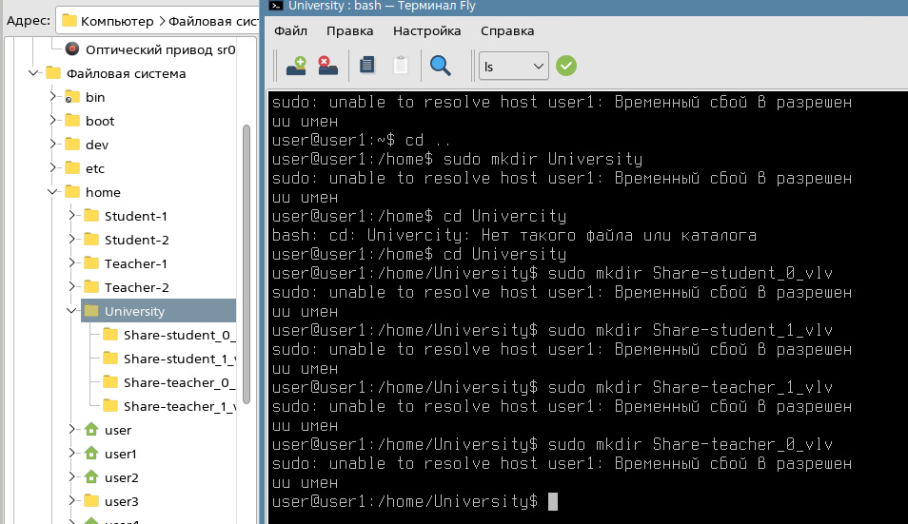Click the Файловая сист breadcrumb in address bar

point(213,21)
